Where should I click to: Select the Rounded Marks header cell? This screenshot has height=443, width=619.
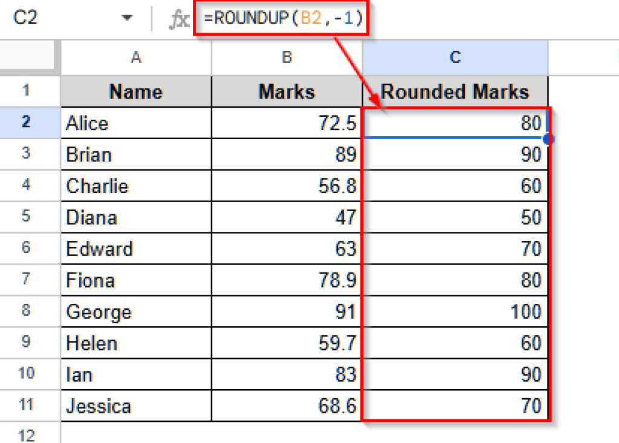(x=455, y=92)
